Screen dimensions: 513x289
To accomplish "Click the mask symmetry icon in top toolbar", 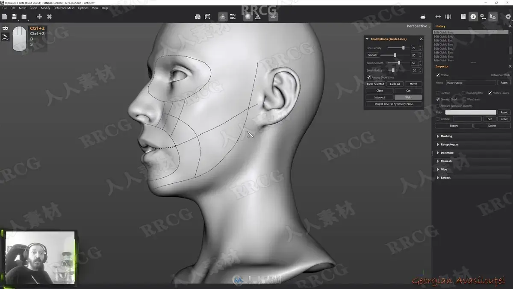I will coord(273,17).
